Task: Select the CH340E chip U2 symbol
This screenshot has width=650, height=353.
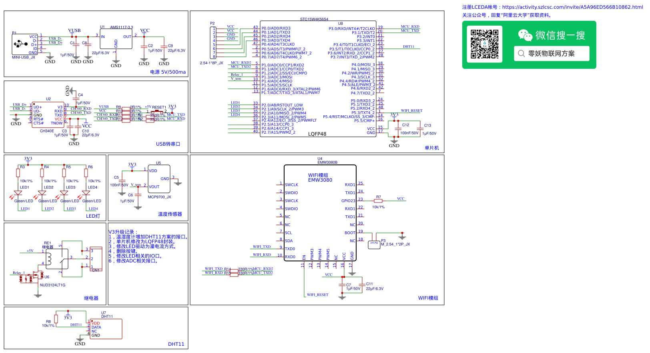Action: [x=48, y=115]
